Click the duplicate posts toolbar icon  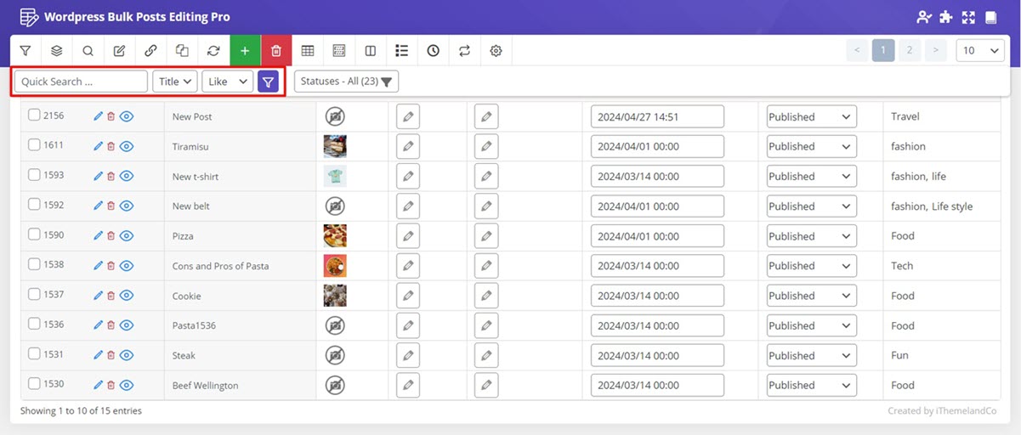(182, 51)
